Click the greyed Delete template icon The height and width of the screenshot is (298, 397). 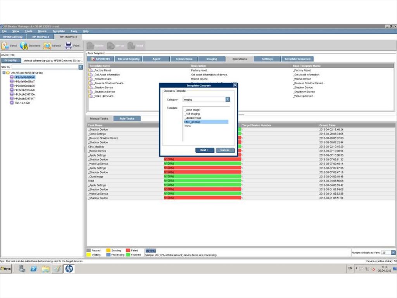(x=90, y=46)
